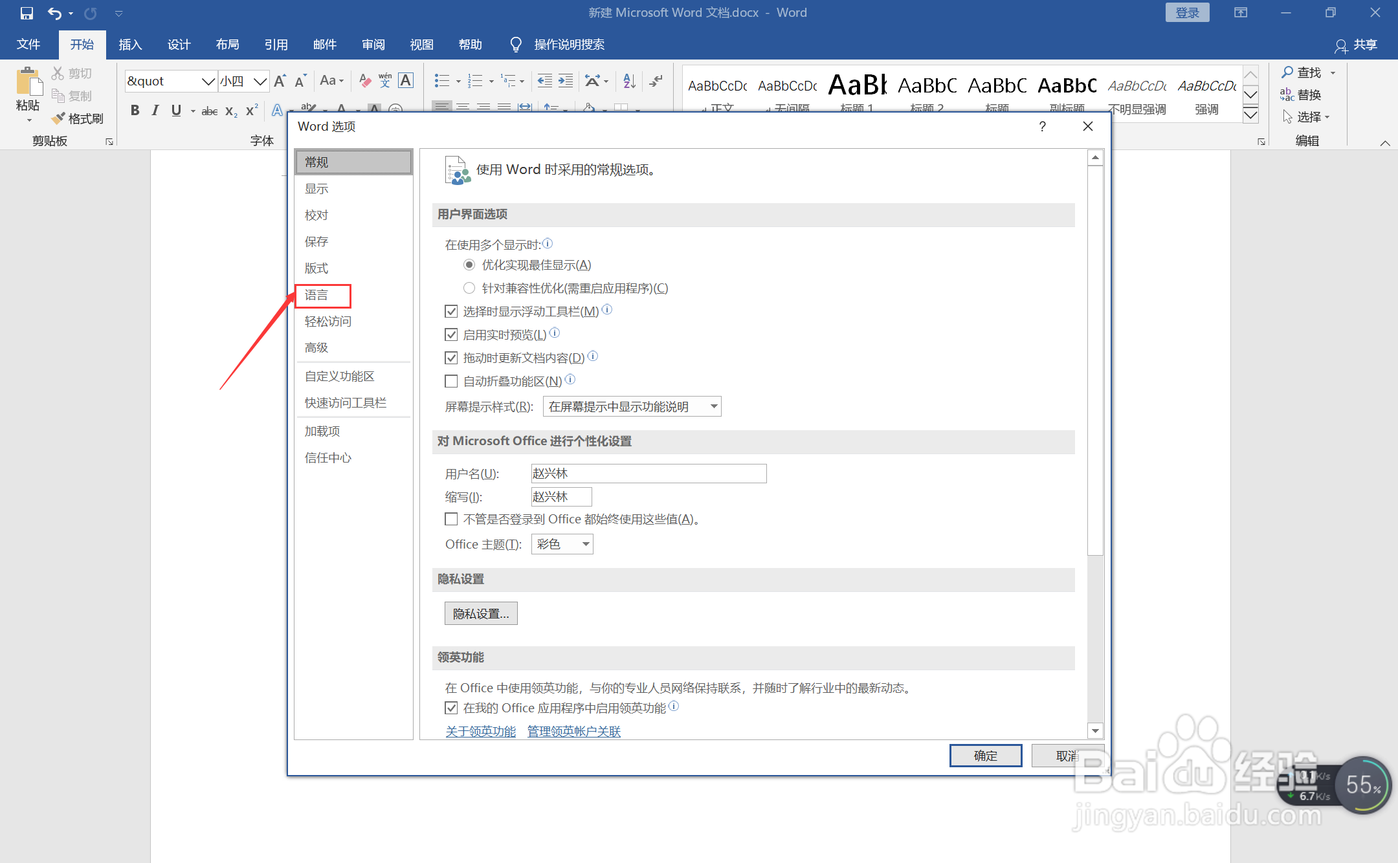Viewport: 1398px width, 863px height.
Task: Select 'Optimize for compatibility' radio button
Action: pos(469,289)
